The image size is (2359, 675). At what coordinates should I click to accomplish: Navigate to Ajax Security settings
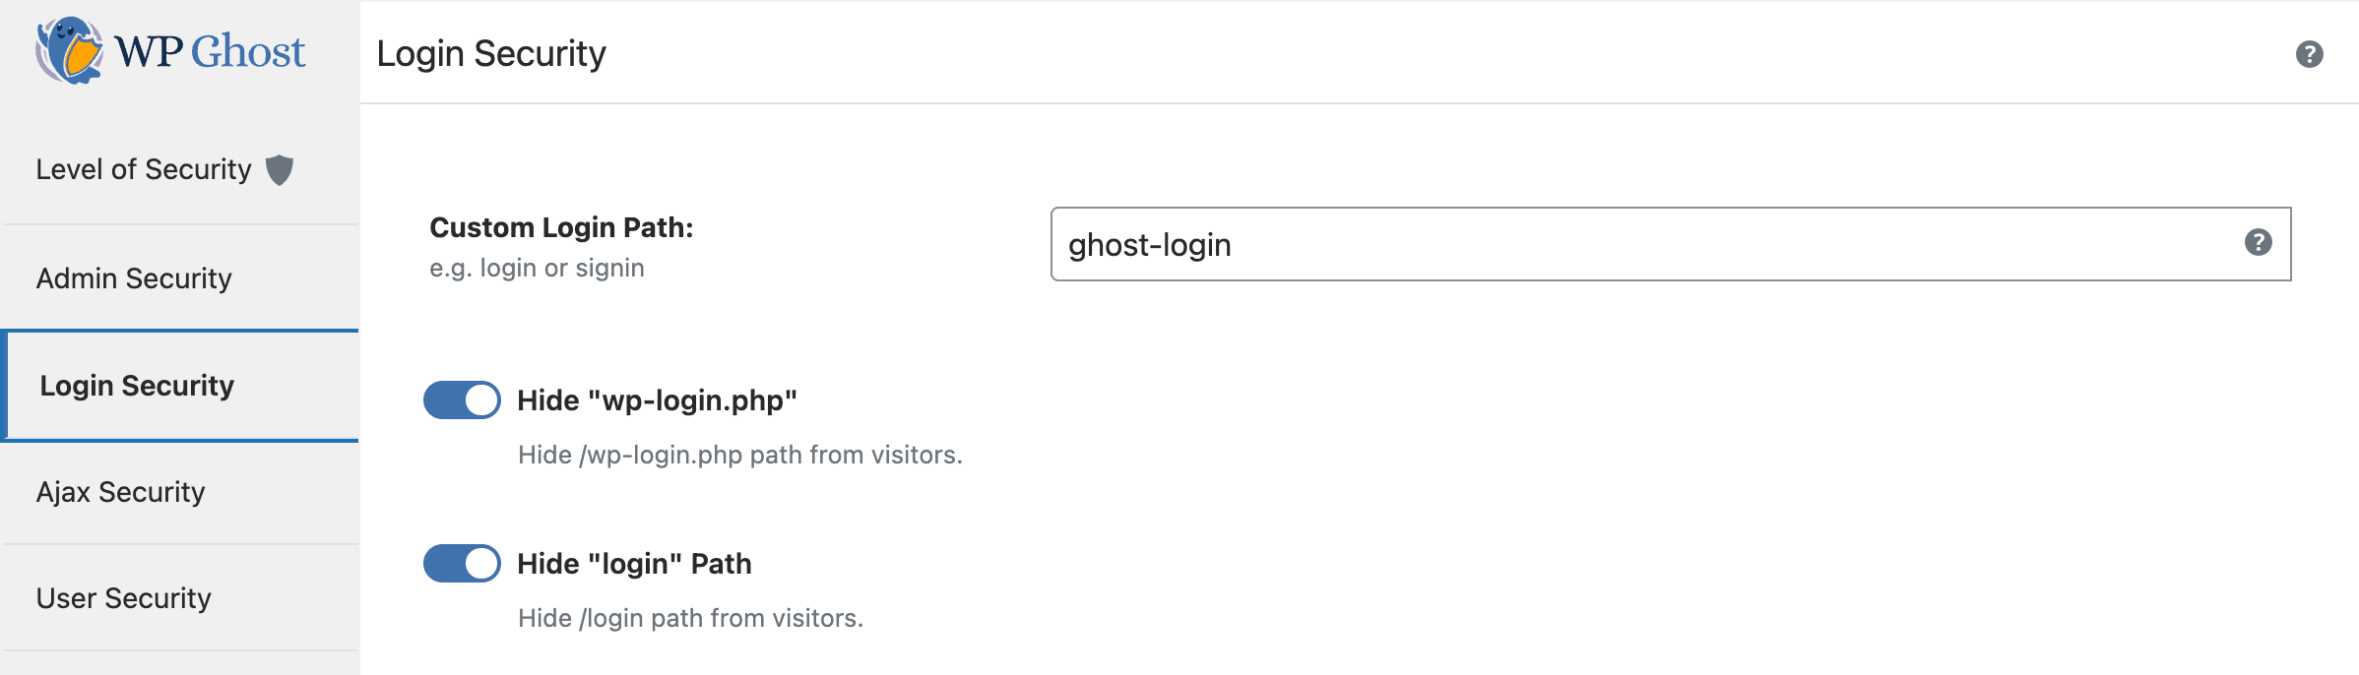coord(119,492)
